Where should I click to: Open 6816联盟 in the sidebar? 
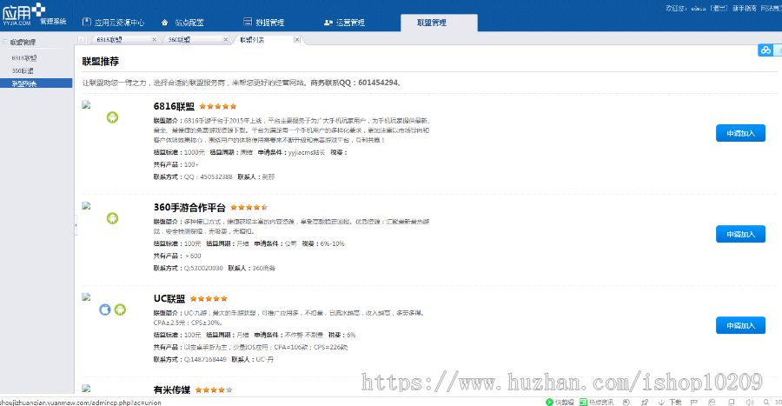point(24,58)
